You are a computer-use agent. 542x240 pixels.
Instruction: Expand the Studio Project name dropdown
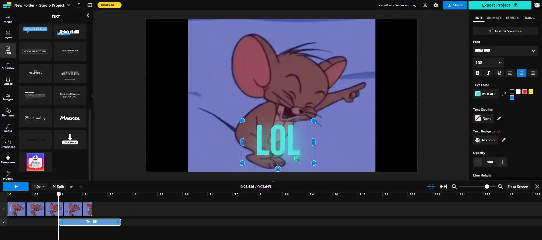69,5
